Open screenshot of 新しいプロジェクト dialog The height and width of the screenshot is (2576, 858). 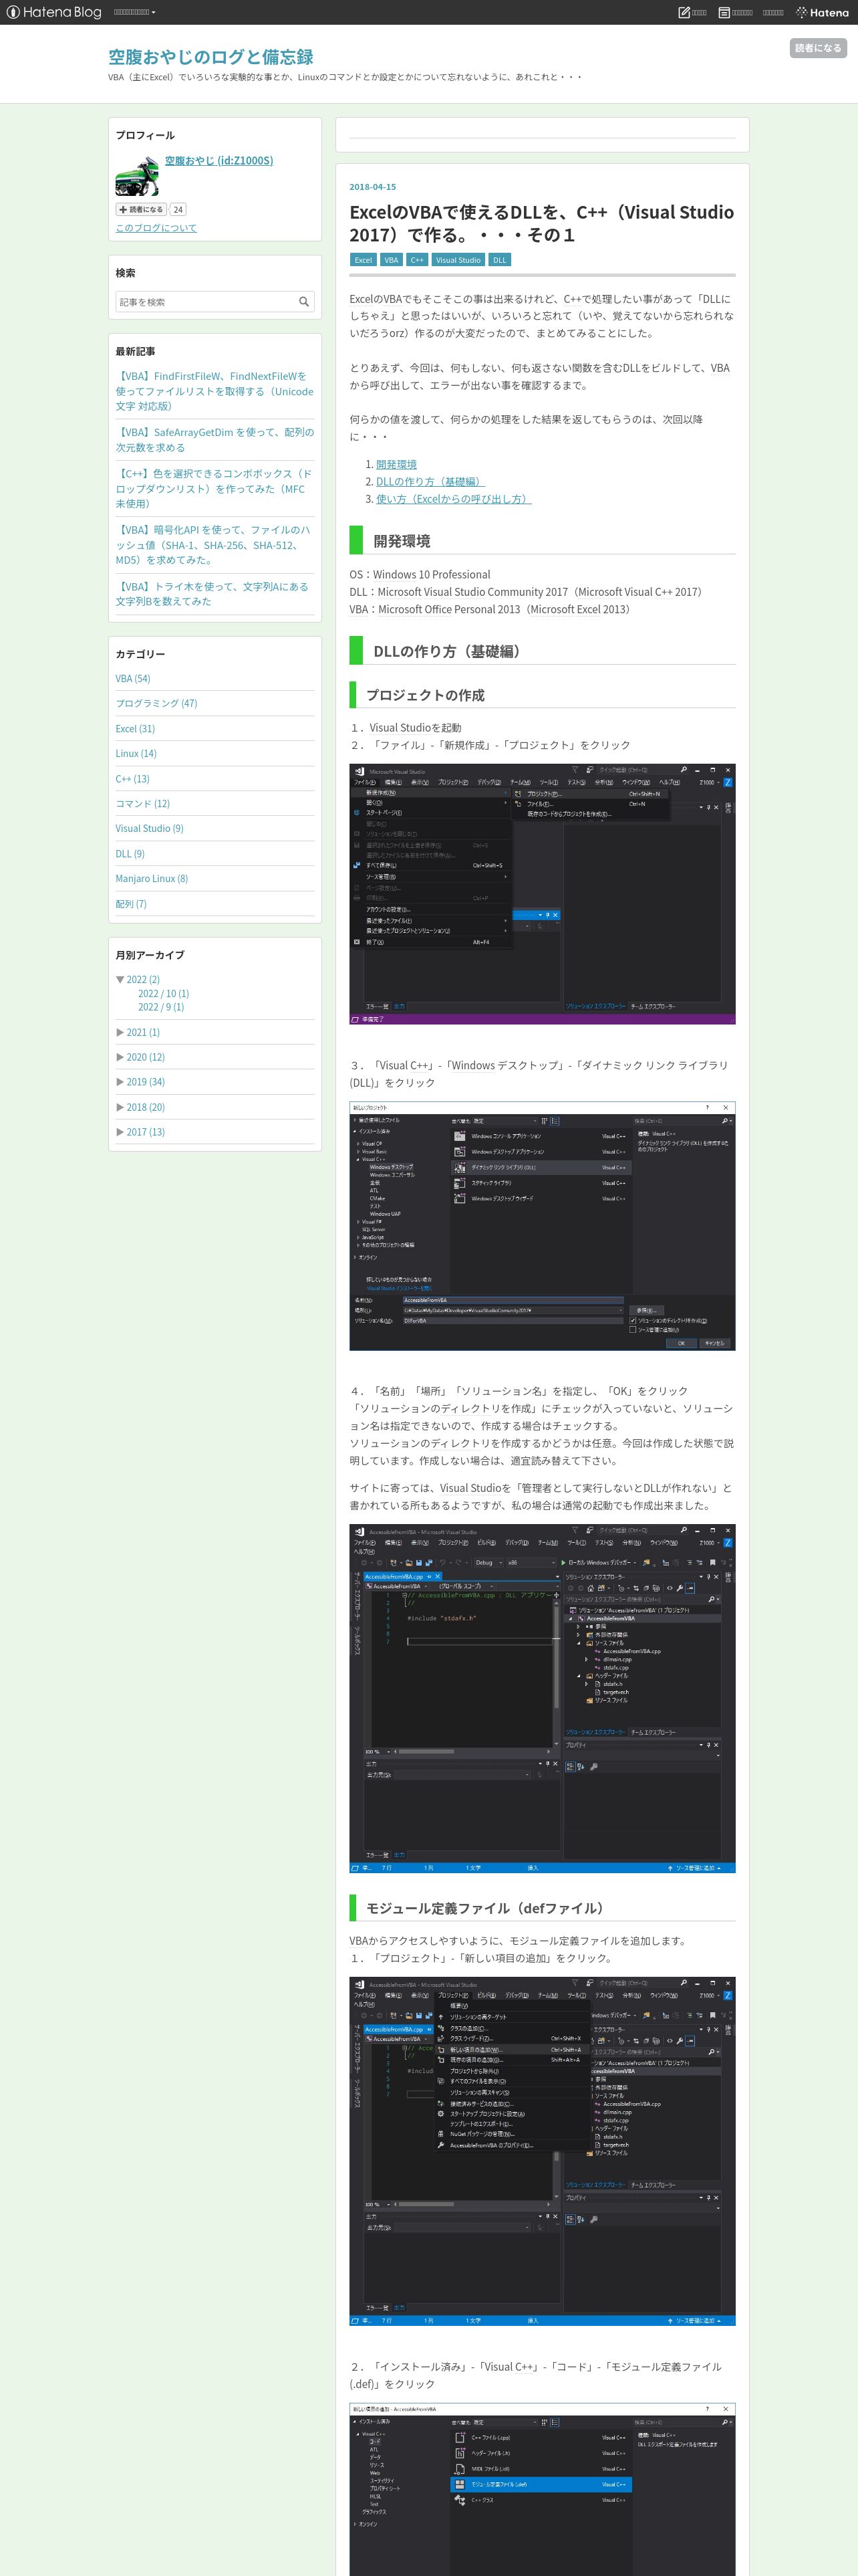pyautogui.click(x=543, y=1226)
